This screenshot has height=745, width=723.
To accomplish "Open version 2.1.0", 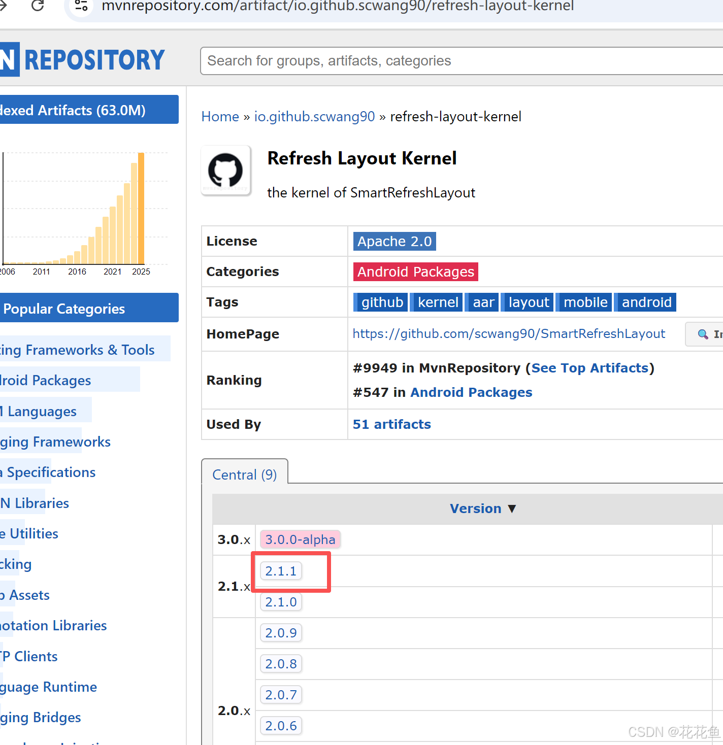I will (281, 602).
